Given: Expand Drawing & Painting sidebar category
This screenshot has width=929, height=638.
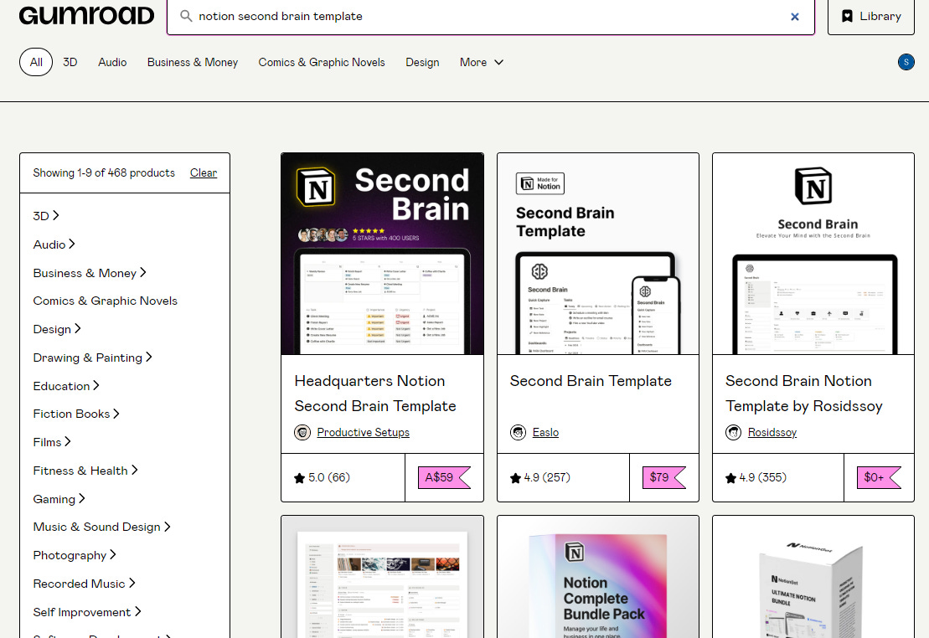Looking at the screenshot, I should (x=92, y=358).
